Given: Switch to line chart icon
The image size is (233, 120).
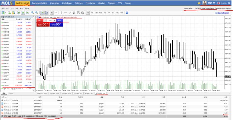Looking at the screenshot, I should tap(27, 13).
